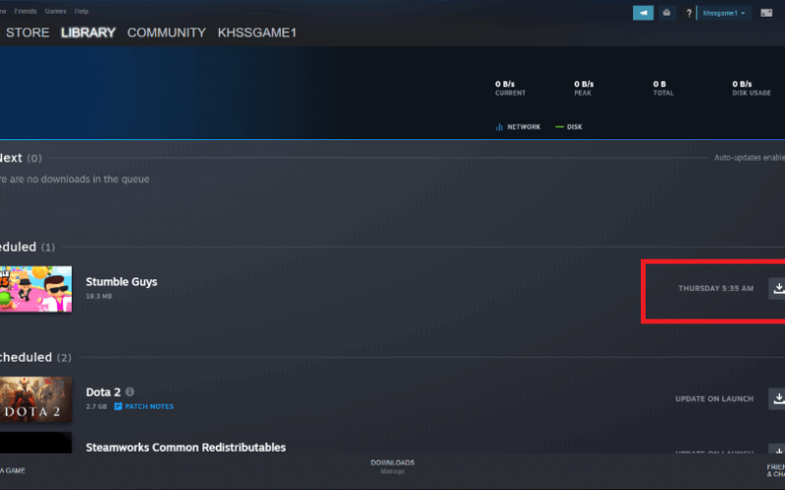Toggle the DISK graph legend
This screenshot has width=785, height=490.
[569, 127]
